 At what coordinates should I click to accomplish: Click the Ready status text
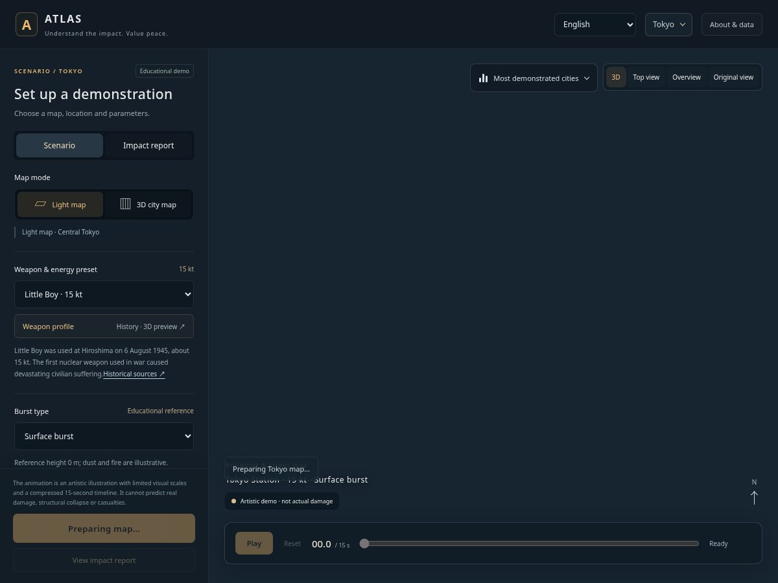(718, 543)
